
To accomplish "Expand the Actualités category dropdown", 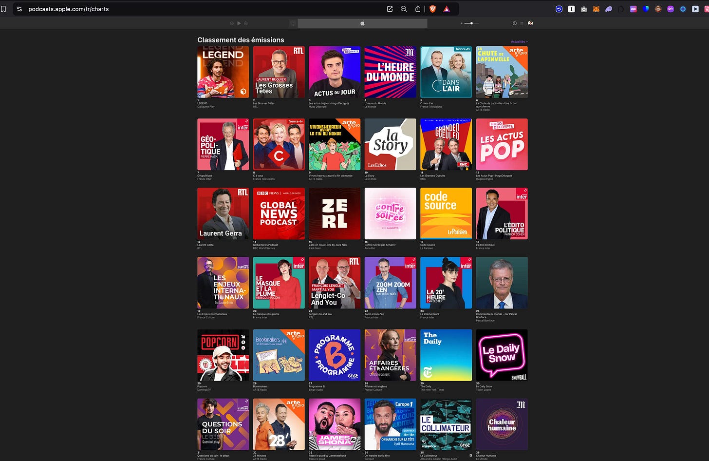I will click(x=519, y=41).
